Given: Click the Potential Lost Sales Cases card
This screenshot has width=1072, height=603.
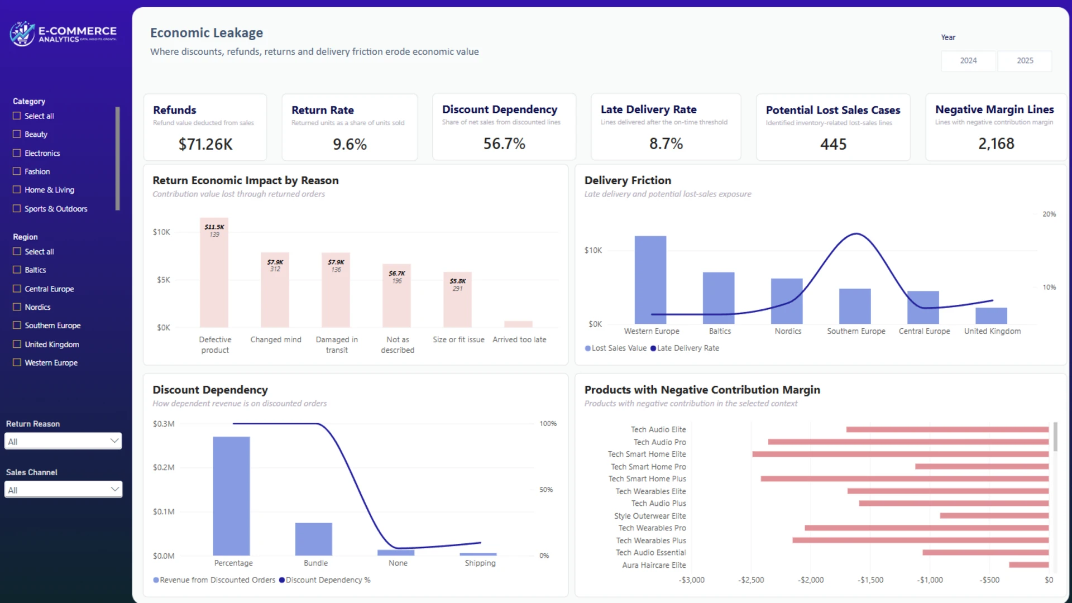Looking at the screenshot, I should (x=833, y=127).
